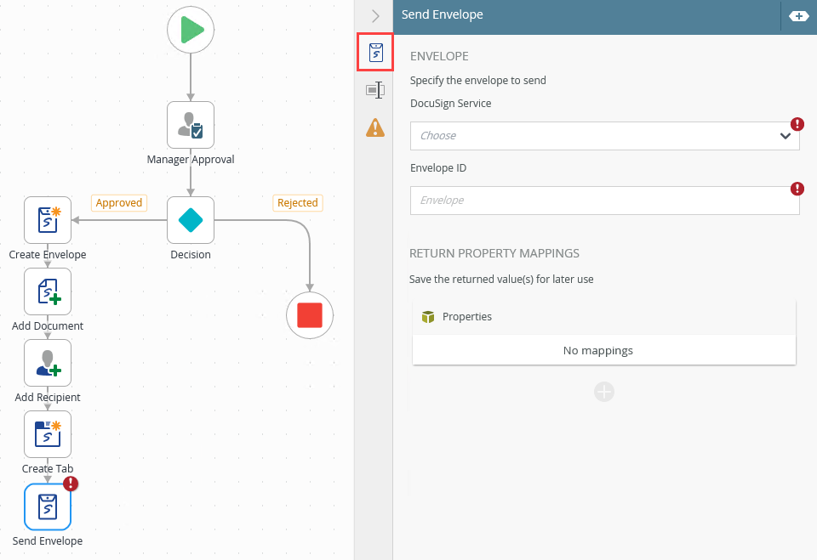Click the green Start node
Screen dimensions: 817x560
(x=191, y=30)
